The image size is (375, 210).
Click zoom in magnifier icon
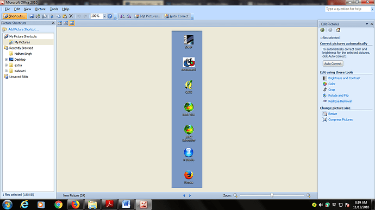[308, 195]
